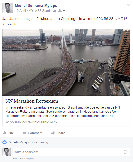This screenshot has height=162, width=133.
Task: Expand the audience selector arrow
Action: pos(64,11)
